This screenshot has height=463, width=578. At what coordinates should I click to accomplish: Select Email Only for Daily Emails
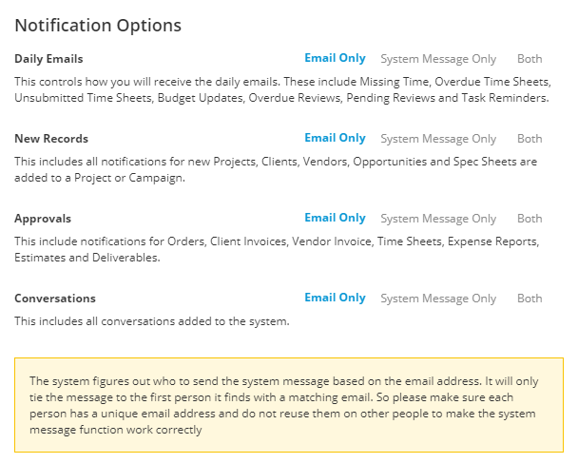[x=335, y=58]
